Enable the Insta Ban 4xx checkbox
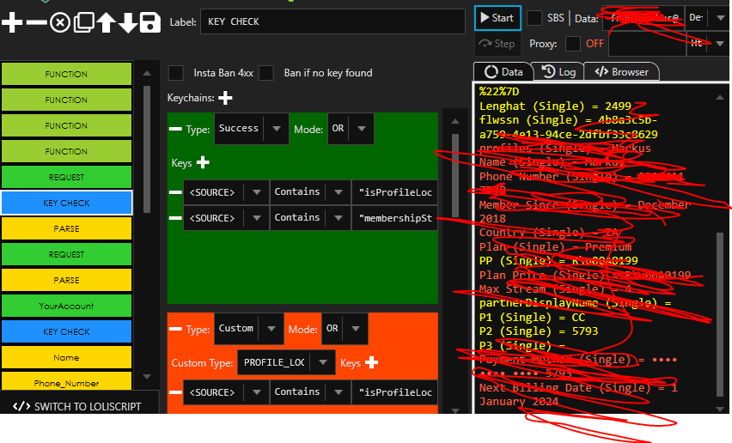This screenshot has height=443, width=732. click(x=176, y=73)
